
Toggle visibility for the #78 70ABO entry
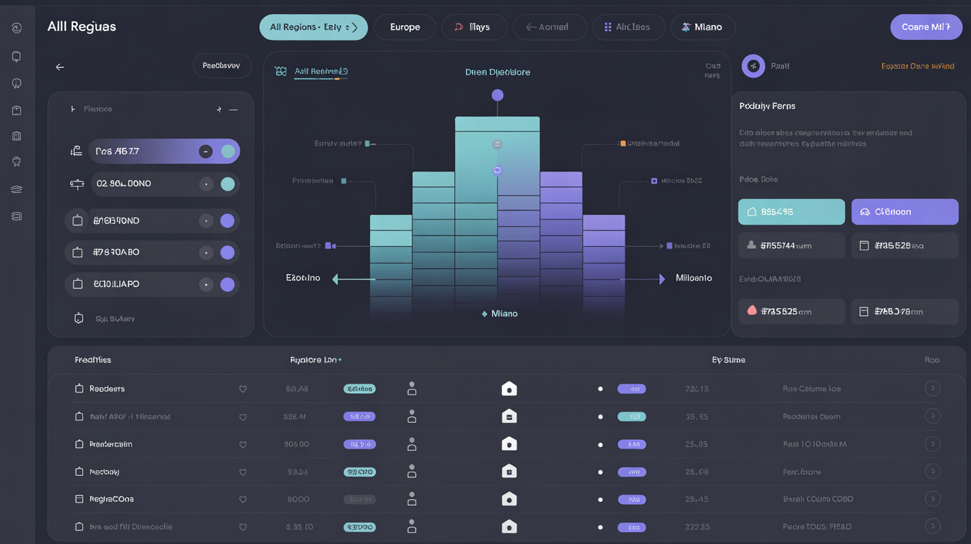pos(226,252)
